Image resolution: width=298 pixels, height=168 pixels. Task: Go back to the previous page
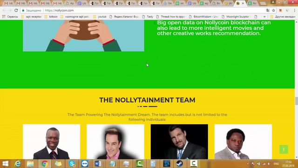click(x=4, y=10)
